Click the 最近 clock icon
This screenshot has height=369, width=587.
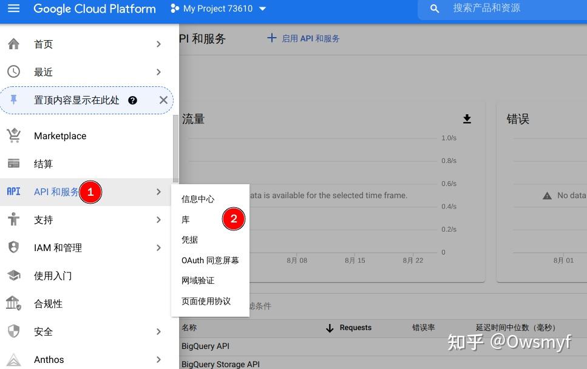pos(13,71)
